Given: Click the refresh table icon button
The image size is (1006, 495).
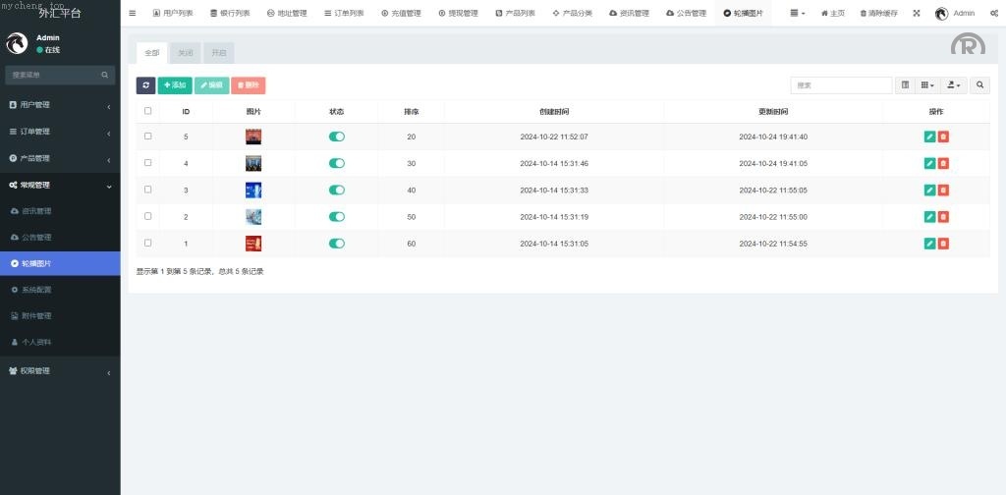Looking at the screenshot, I should point(145,85).
